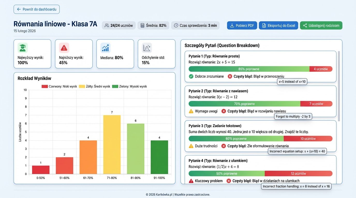This screenshot has width=356, height=198.
Task: Click the back arrow in Powrót do dashboardu
Action: coord(18,9)
